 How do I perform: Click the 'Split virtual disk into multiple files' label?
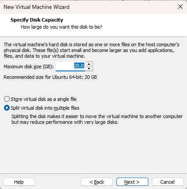point(45,108)
